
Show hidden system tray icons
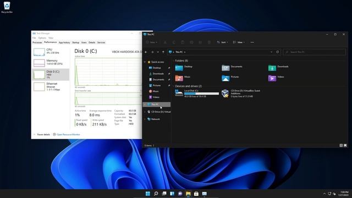click(x=324, y=194)
